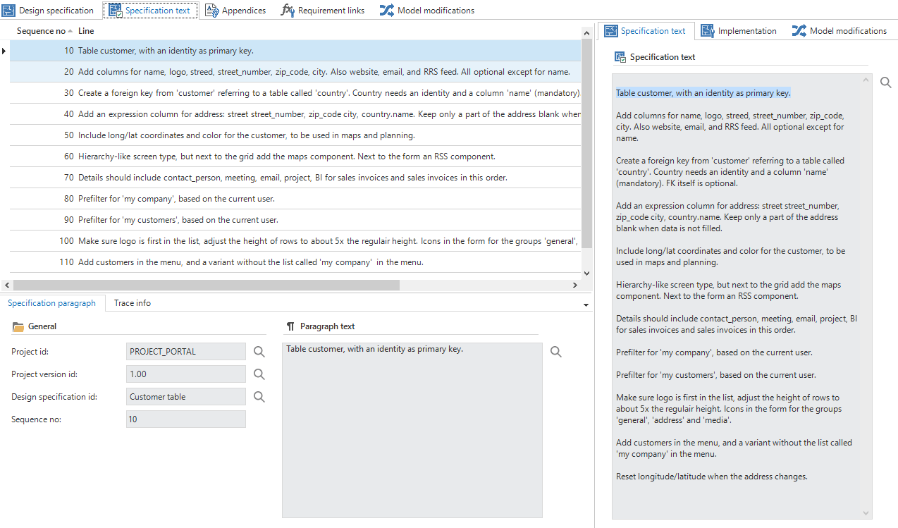Sort by Sequence no column header
This screenshot has height=528, width=898.
click(41, 31)
